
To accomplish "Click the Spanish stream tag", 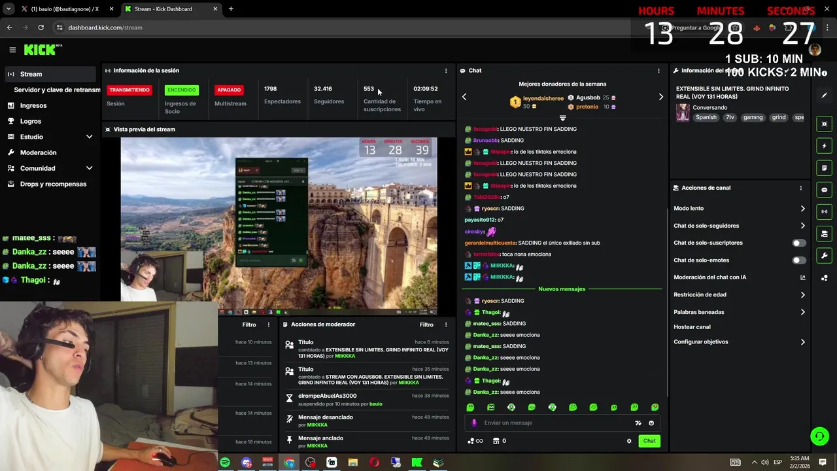I will [706, 118].
